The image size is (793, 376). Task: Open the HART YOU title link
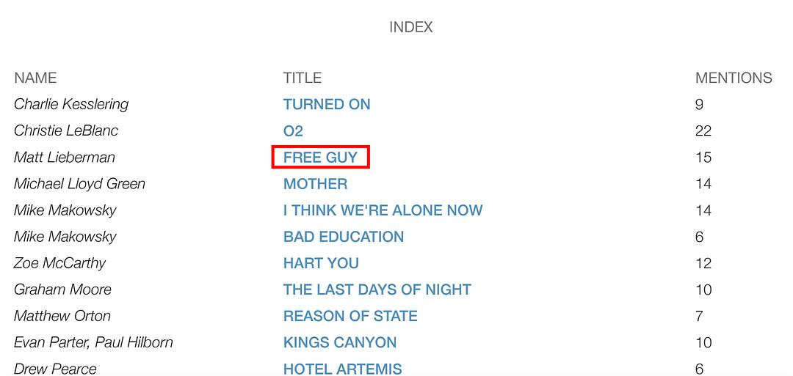pos(321,263)
